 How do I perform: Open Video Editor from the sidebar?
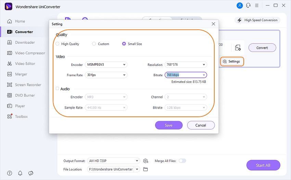click(x=25, y=64)
